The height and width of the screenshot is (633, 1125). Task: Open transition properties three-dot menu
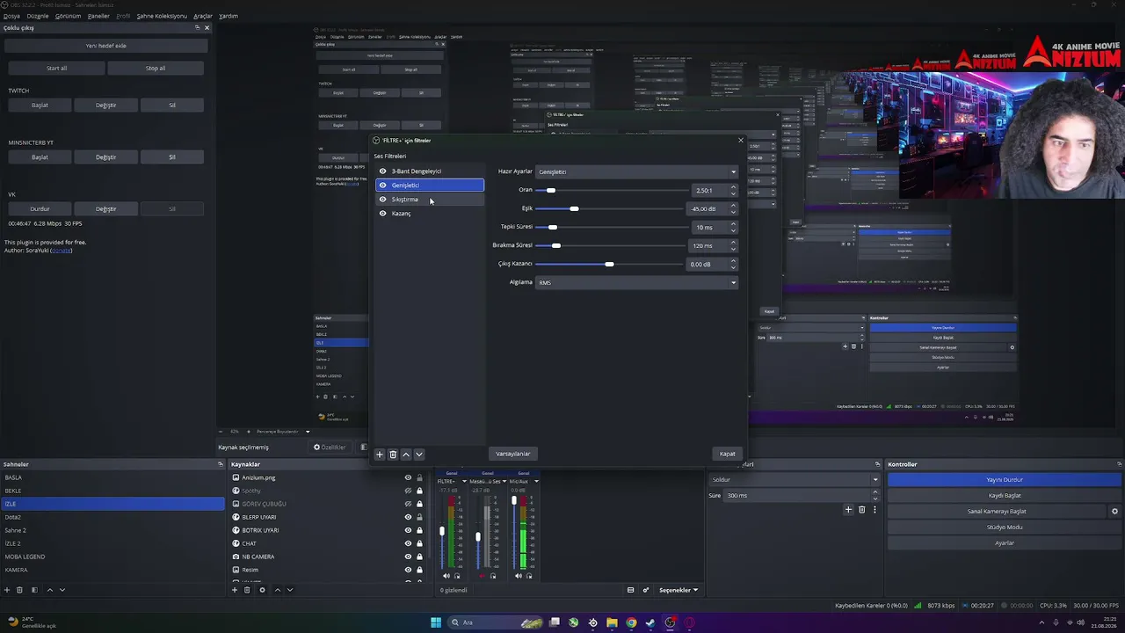click(875, 510)
